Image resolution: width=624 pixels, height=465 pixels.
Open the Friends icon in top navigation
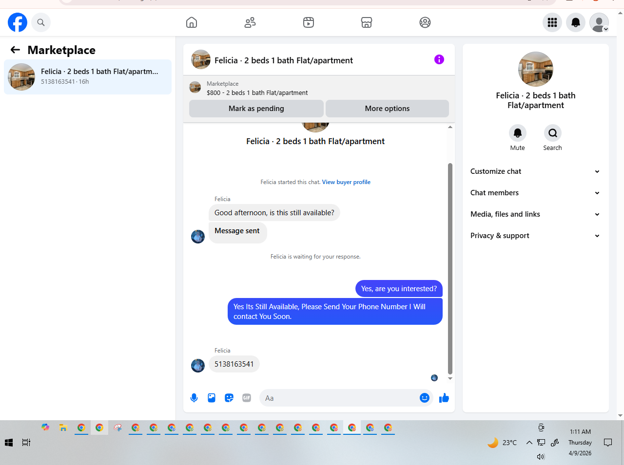coord(250,22)
